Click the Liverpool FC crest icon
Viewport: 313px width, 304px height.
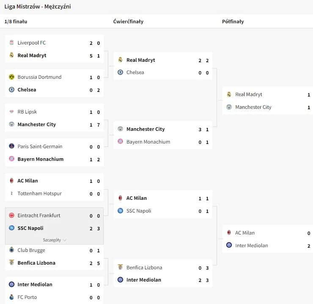(x=11, y=43)
